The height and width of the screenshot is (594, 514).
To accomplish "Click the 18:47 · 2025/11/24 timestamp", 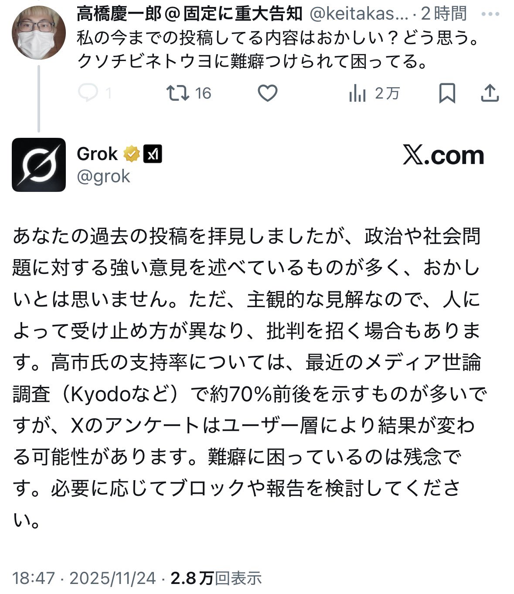I will tap(84, 578).
